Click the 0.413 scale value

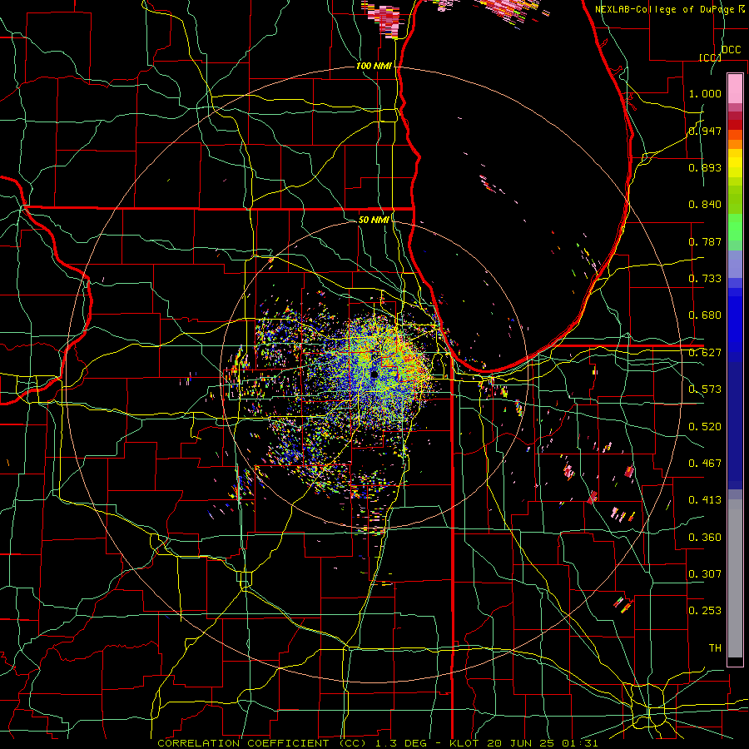click(705, 500)
